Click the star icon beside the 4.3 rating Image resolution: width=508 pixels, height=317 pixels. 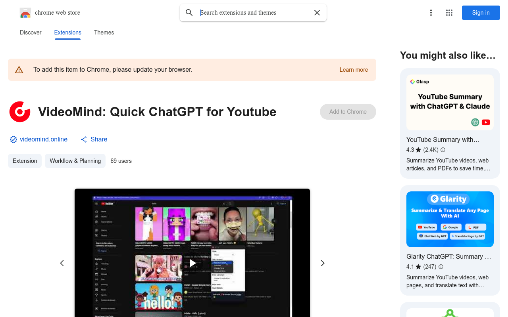418,150
